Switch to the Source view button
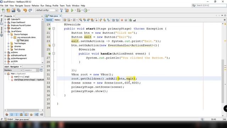The height and width of the screenshot is (128, 227). point(49,20)
